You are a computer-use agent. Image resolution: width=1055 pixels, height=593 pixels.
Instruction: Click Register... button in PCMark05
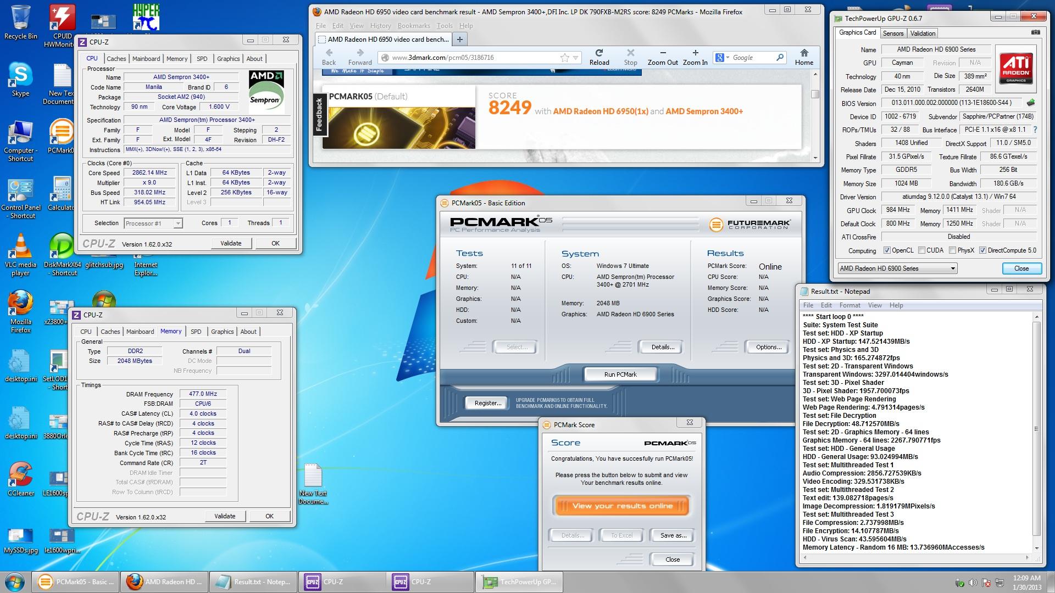pos(487,403)
